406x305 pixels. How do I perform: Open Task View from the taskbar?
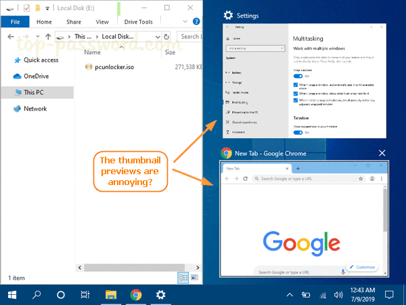(85, 295)
